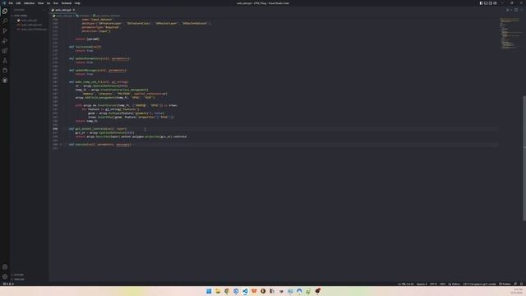Toggle the Primary Side Bar
This screenshot has height=296, width=526.
point(482,3)
